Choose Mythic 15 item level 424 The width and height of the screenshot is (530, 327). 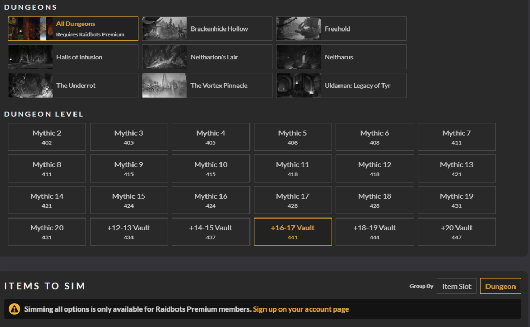129,200
